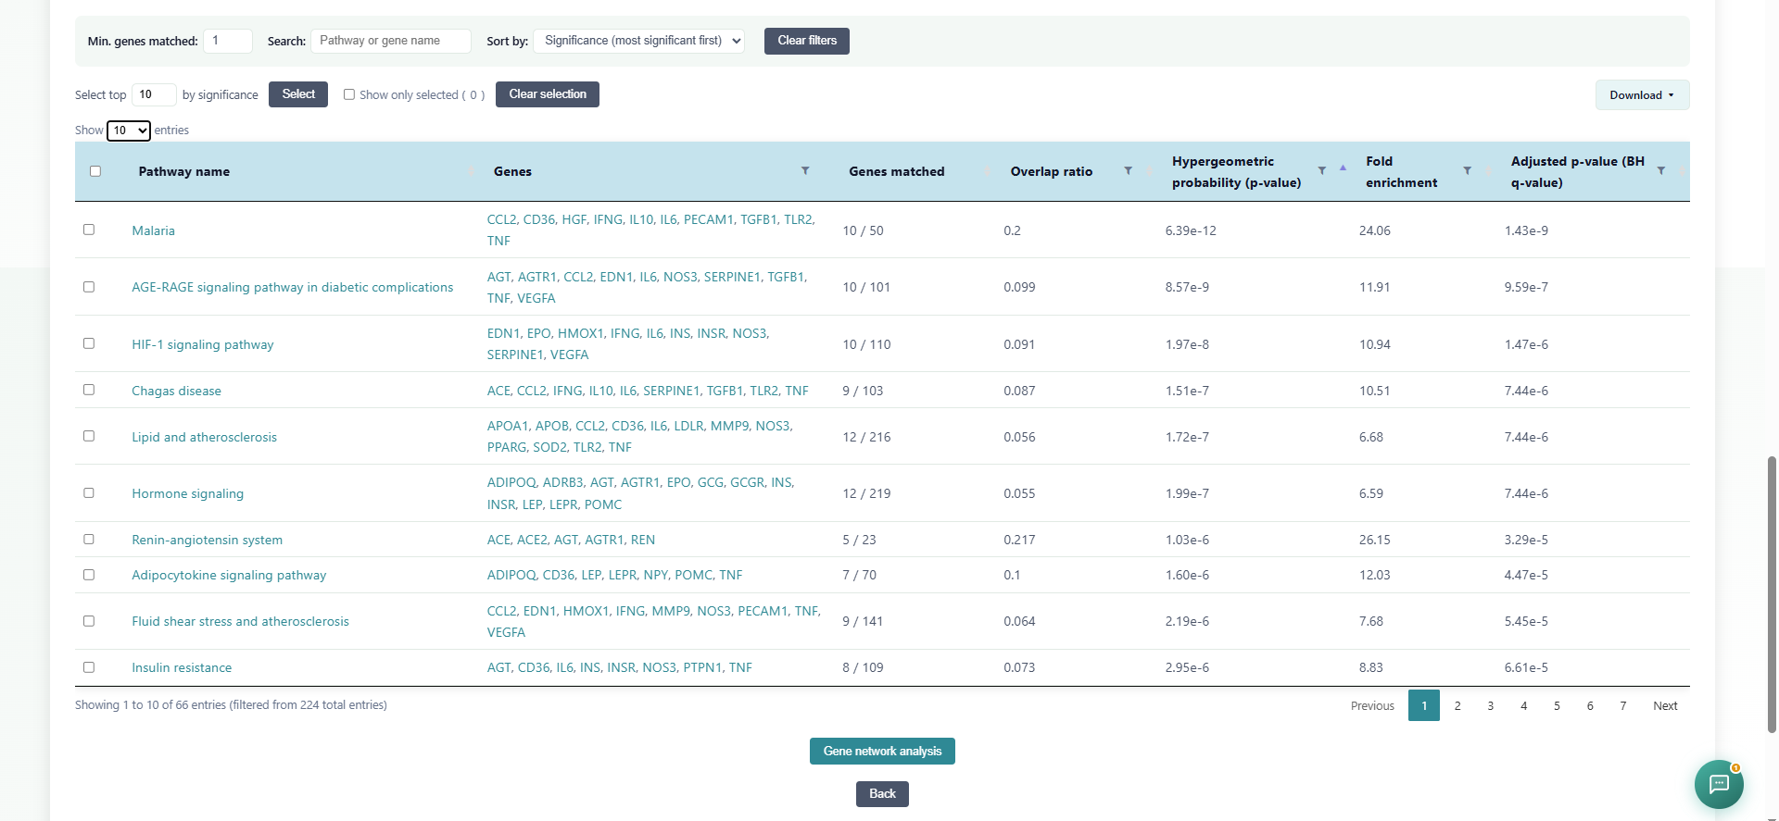Check the HIF-1 signaling pathway row checkbox

point(89,343)
